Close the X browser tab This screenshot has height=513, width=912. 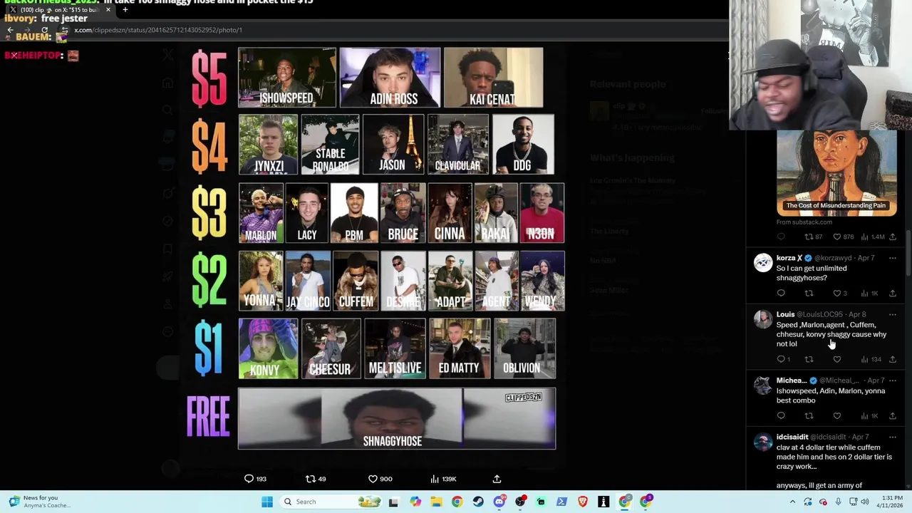point(108,10)
